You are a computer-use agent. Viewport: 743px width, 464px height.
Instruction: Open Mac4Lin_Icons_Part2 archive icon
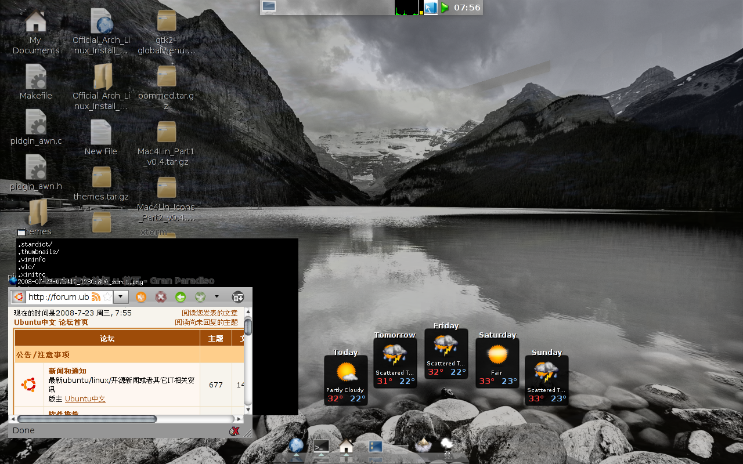[x=167, y=187]
